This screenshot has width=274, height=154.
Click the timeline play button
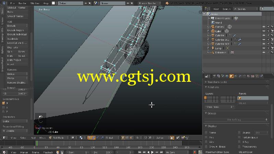(x=152, y=152)
